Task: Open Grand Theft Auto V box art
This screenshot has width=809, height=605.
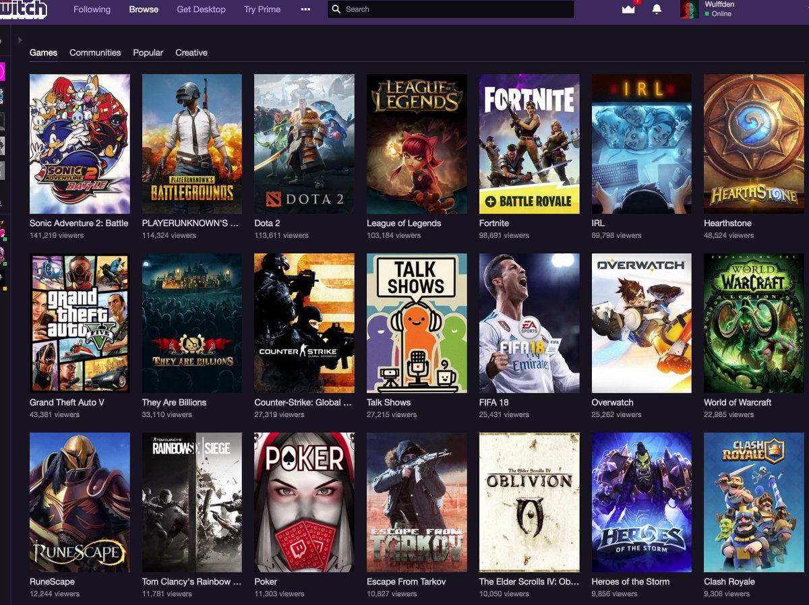Action: coord(80,323)
